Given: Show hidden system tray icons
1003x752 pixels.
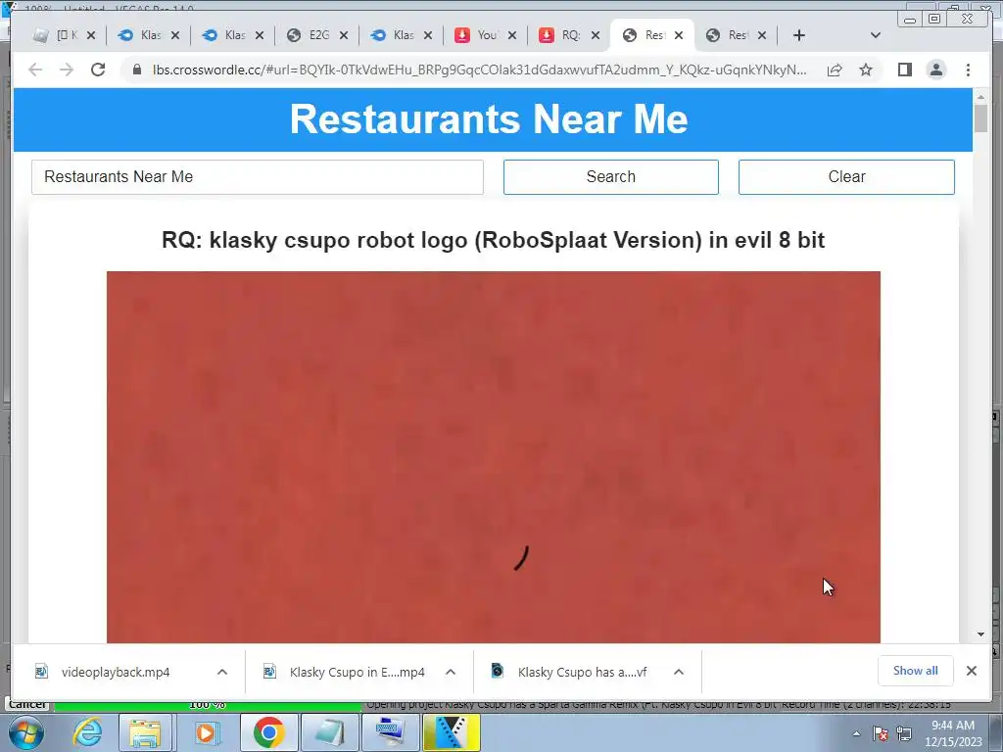Looking at the screenshot, I should [x=856, y=734].
